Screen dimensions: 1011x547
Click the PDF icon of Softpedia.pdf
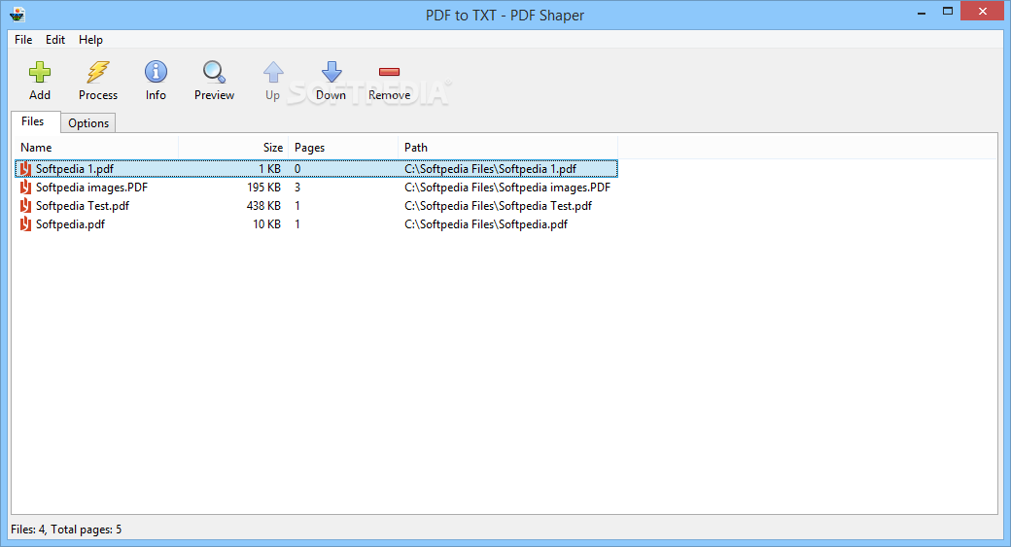click(x=25, y=224)
